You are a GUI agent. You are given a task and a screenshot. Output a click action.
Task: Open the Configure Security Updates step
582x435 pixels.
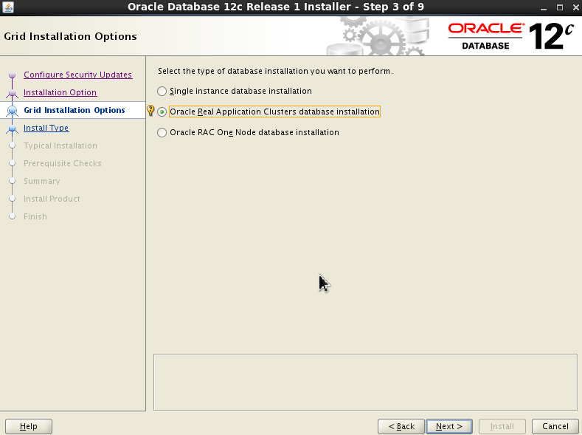coord(77,75)
